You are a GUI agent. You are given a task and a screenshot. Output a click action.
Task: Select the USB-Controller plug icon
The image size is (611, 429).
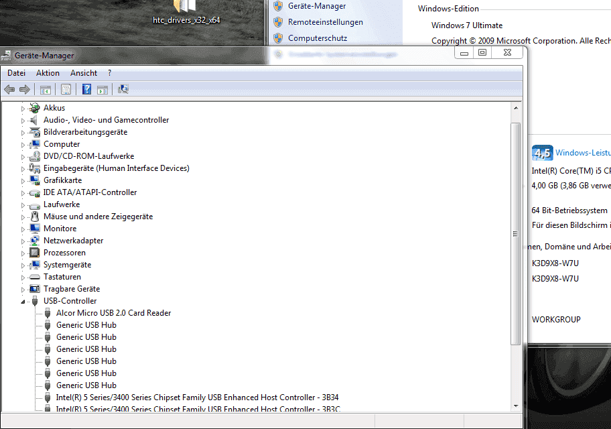35,301
